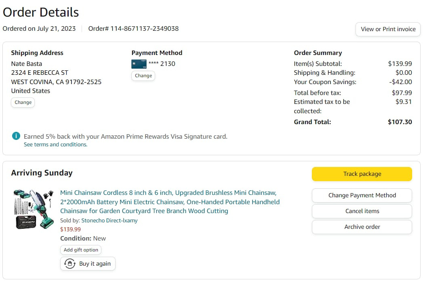Screen dimensions: 423x281
Task: Add gift option to the chainsaw
Action: pos(81,250)
